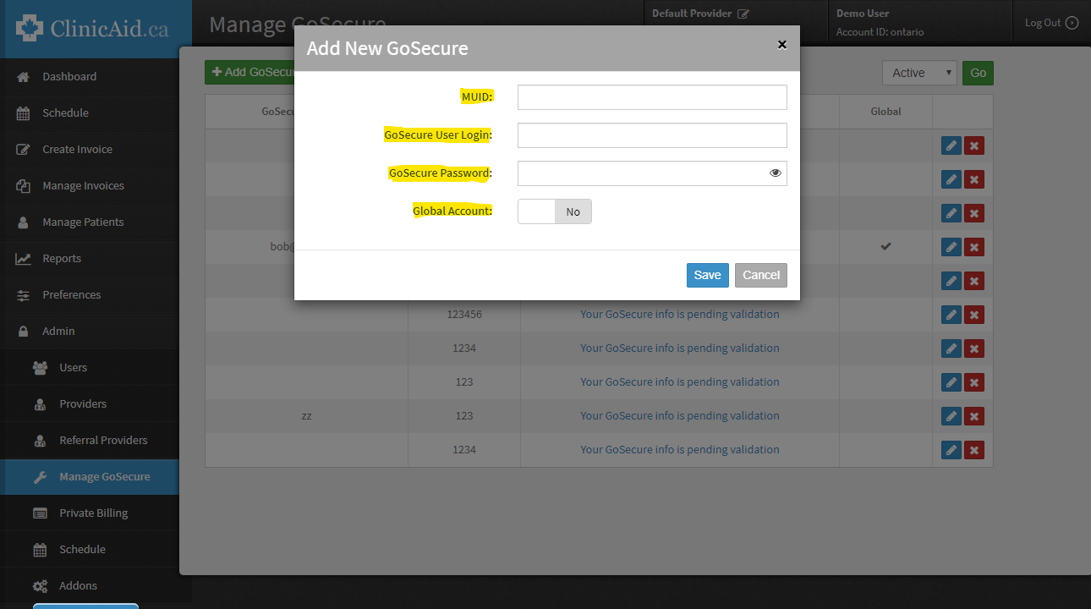This screenshot has height=609, width=1091.
Task: Close the Add New GoSecure dialog
Action: pyautogui.click(x=782, y=45)
